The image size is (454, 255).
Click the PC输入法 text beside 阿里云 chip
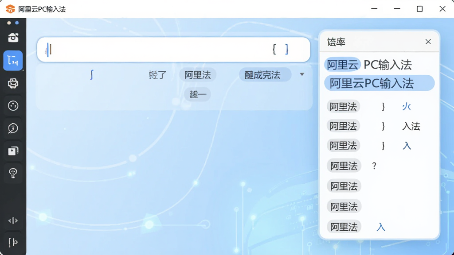[387, 65]
